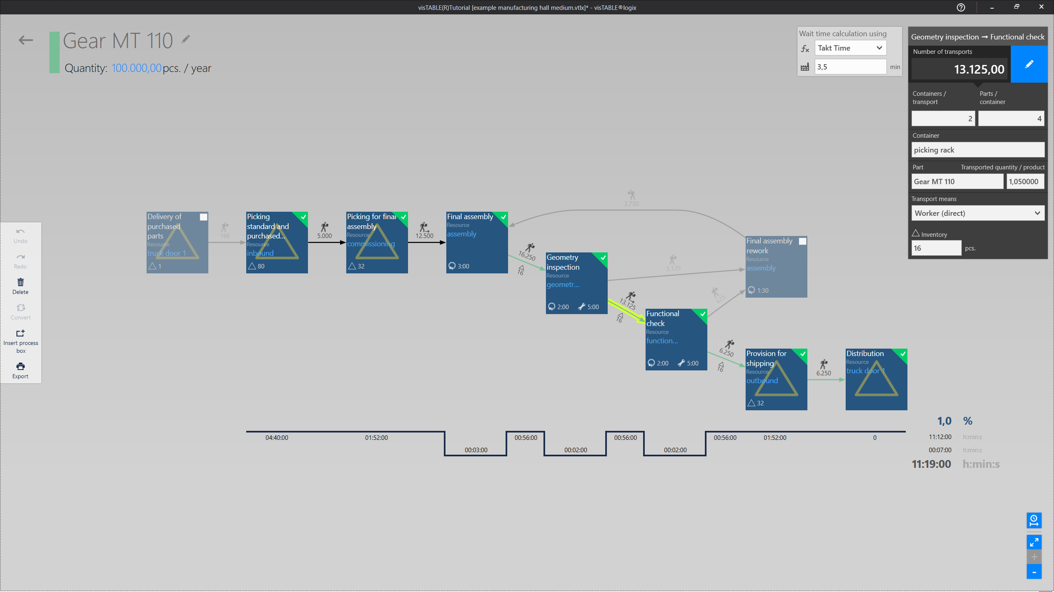Click the blue edit pencil for transports
The height and width of the screenshot is (592, 1054).
tap(1029, 64)
